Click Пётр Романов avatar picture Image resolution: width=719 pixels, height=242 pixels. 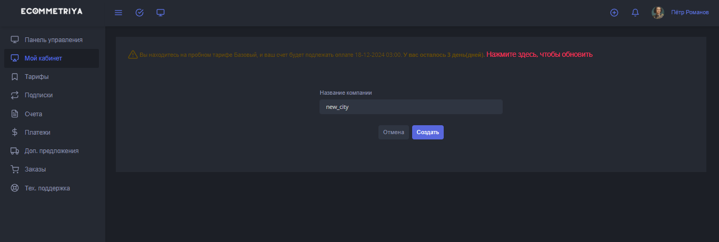click(x=657, y=13)
